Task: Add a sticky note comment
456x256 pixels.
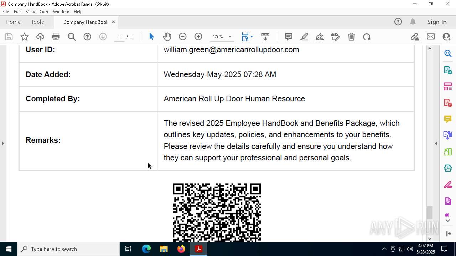Action: [289, 37]
